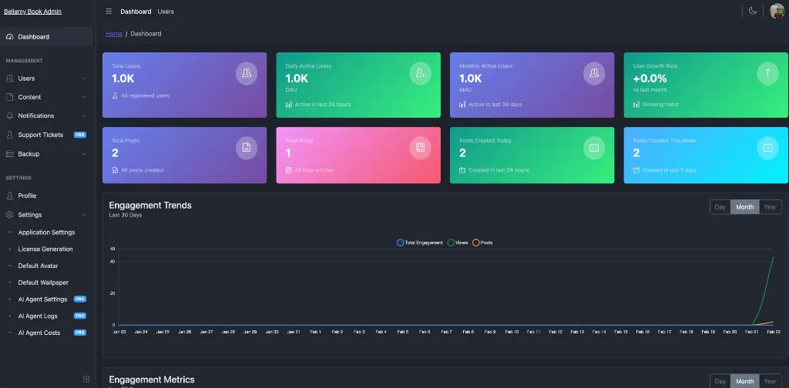Open the user avatar menu

click(777, 11)
